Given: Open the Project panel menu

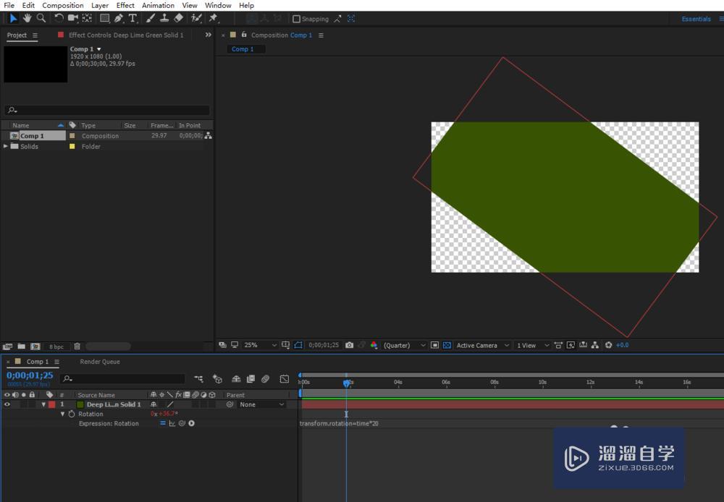Looking at the screenshot, I should coord(35,35).
